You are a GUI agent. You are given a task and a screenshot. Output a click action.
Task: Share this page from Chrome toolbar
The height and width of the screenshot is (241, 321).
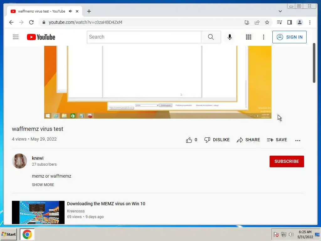point(257,22)
